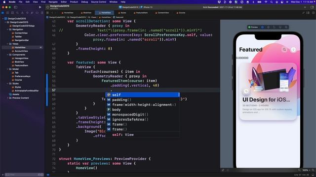Switch to the Course editor tab
This screenshot has width=316, height=177.
point(181,13)
